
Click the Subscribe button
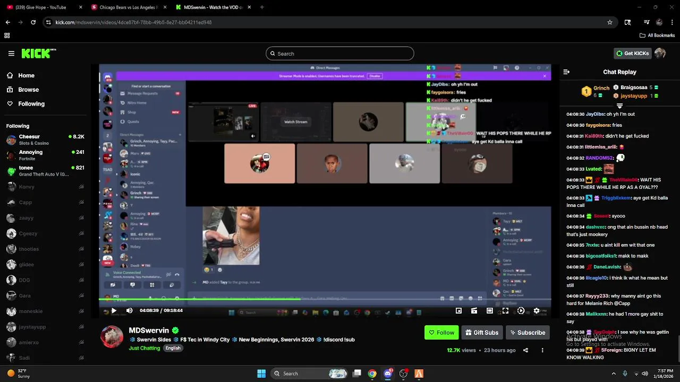click(528, 333)
